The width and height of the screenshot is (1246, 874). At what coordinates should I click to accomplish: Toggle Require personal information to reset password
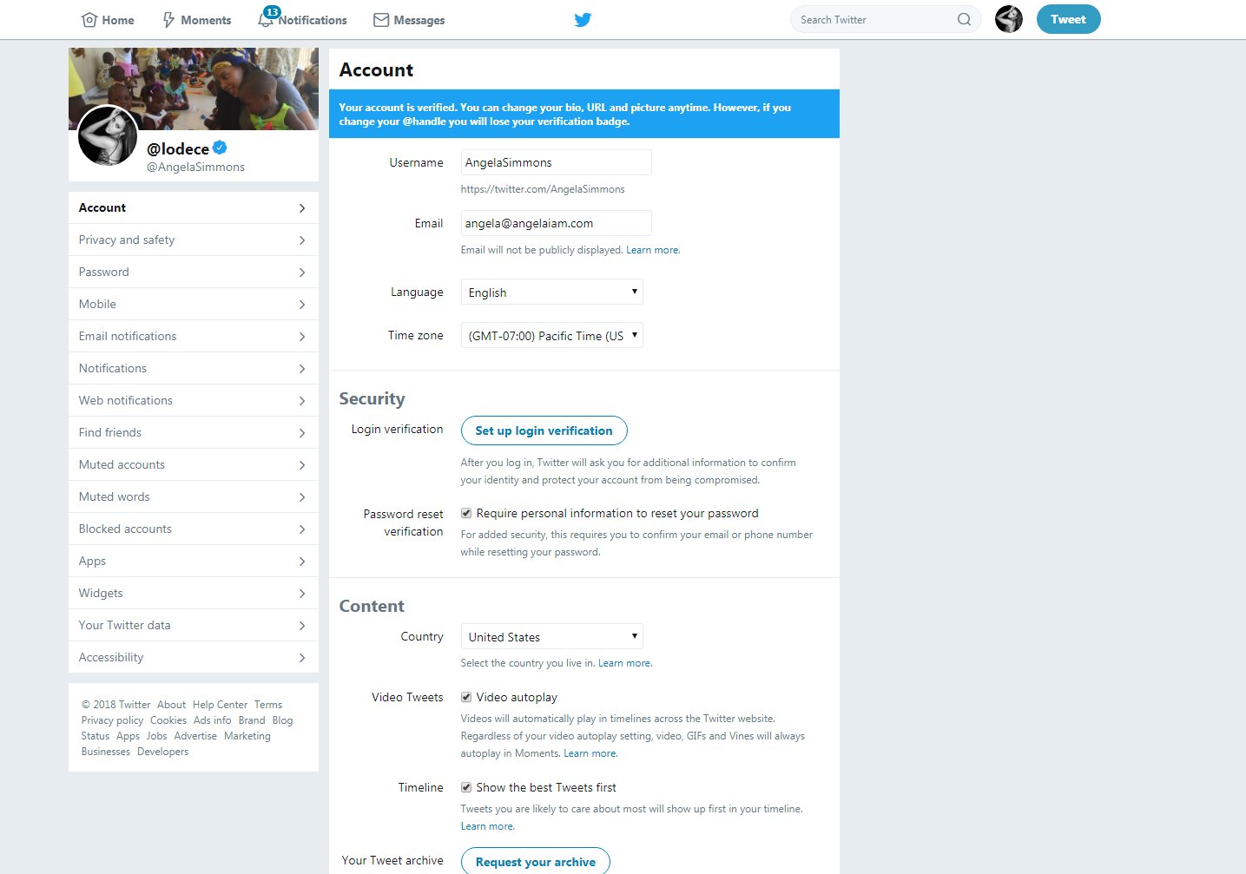(466, 513)
